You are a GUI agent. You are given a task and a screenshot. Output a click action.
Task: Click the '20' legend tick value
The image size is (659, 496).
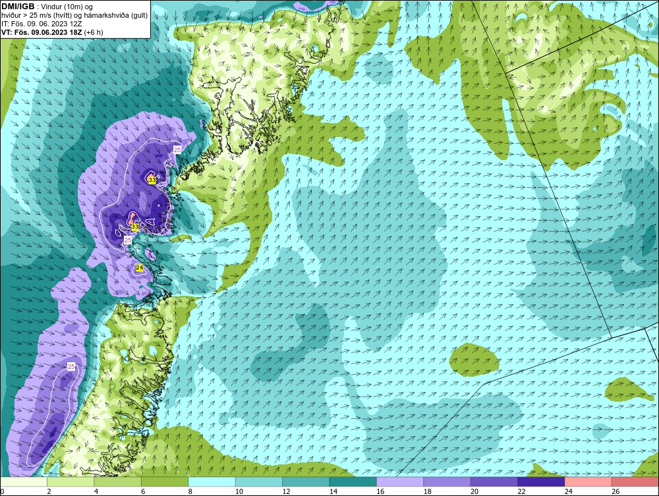pos(474,491)
